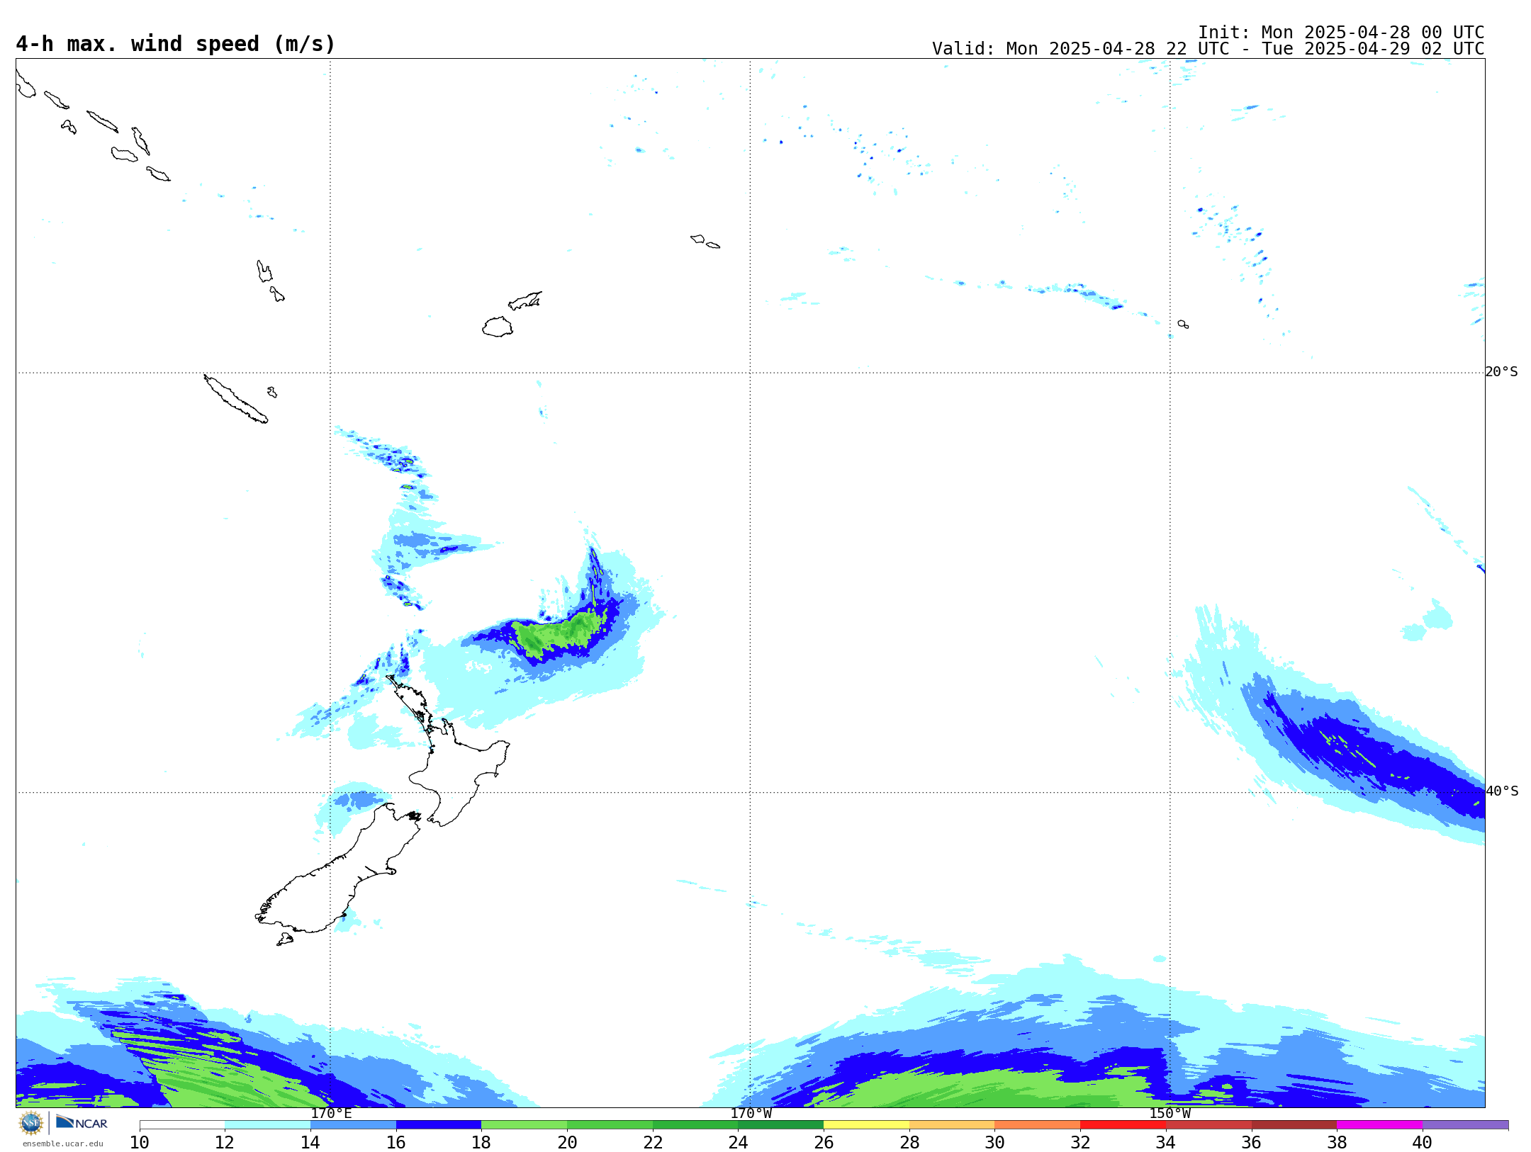Click the '4-h max. wind speed (m/s)' title
The image size is (1531, 1152).
pyautogui.click(x=175, y=44)
